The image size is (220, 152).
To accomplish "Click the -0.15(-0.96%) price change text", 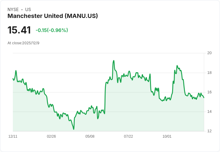I will click(x=52, y=30).
